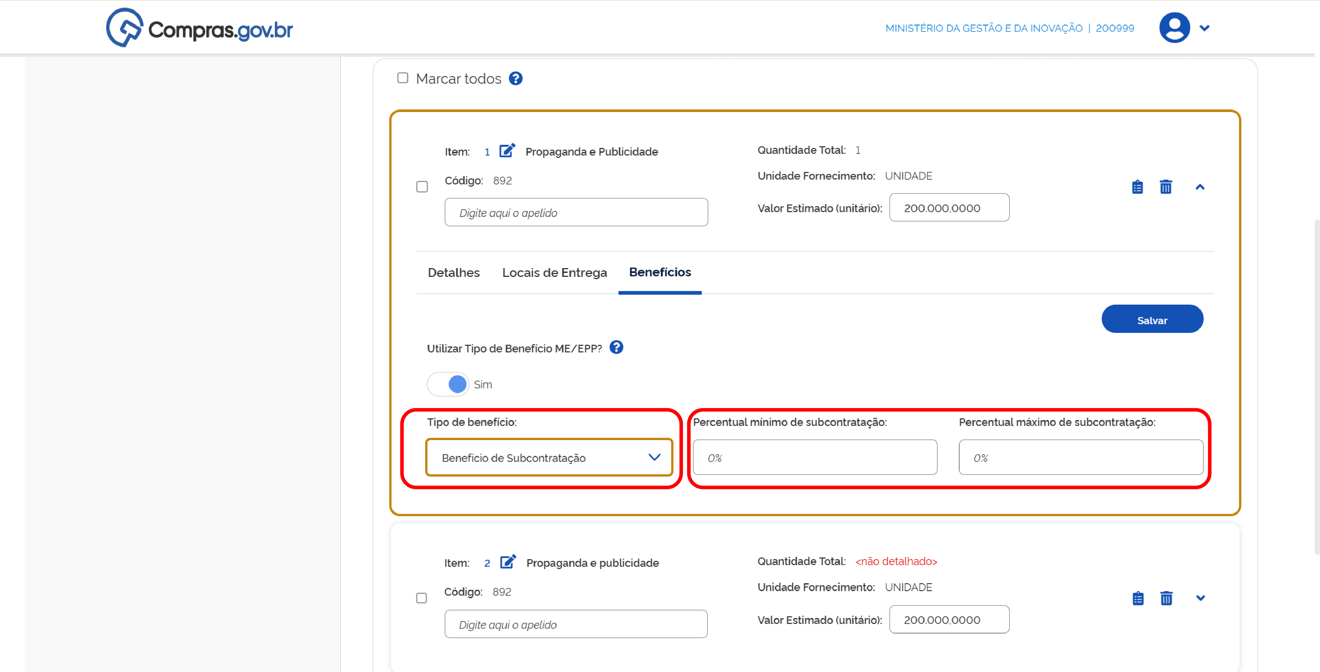This screenshot has width=1320, height=672.
Task: Click the red 'não detalhado' text
Action: (x=896, y=561)
